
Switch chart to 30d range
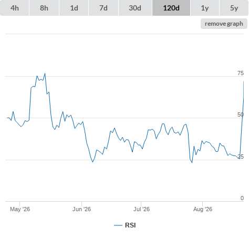coord(135,8)
